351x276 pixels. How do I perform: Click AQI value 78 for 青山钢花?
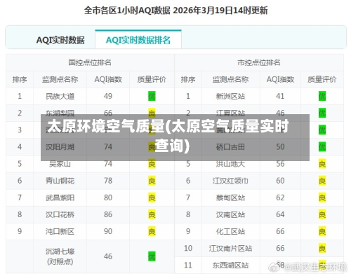pos(108,181)
